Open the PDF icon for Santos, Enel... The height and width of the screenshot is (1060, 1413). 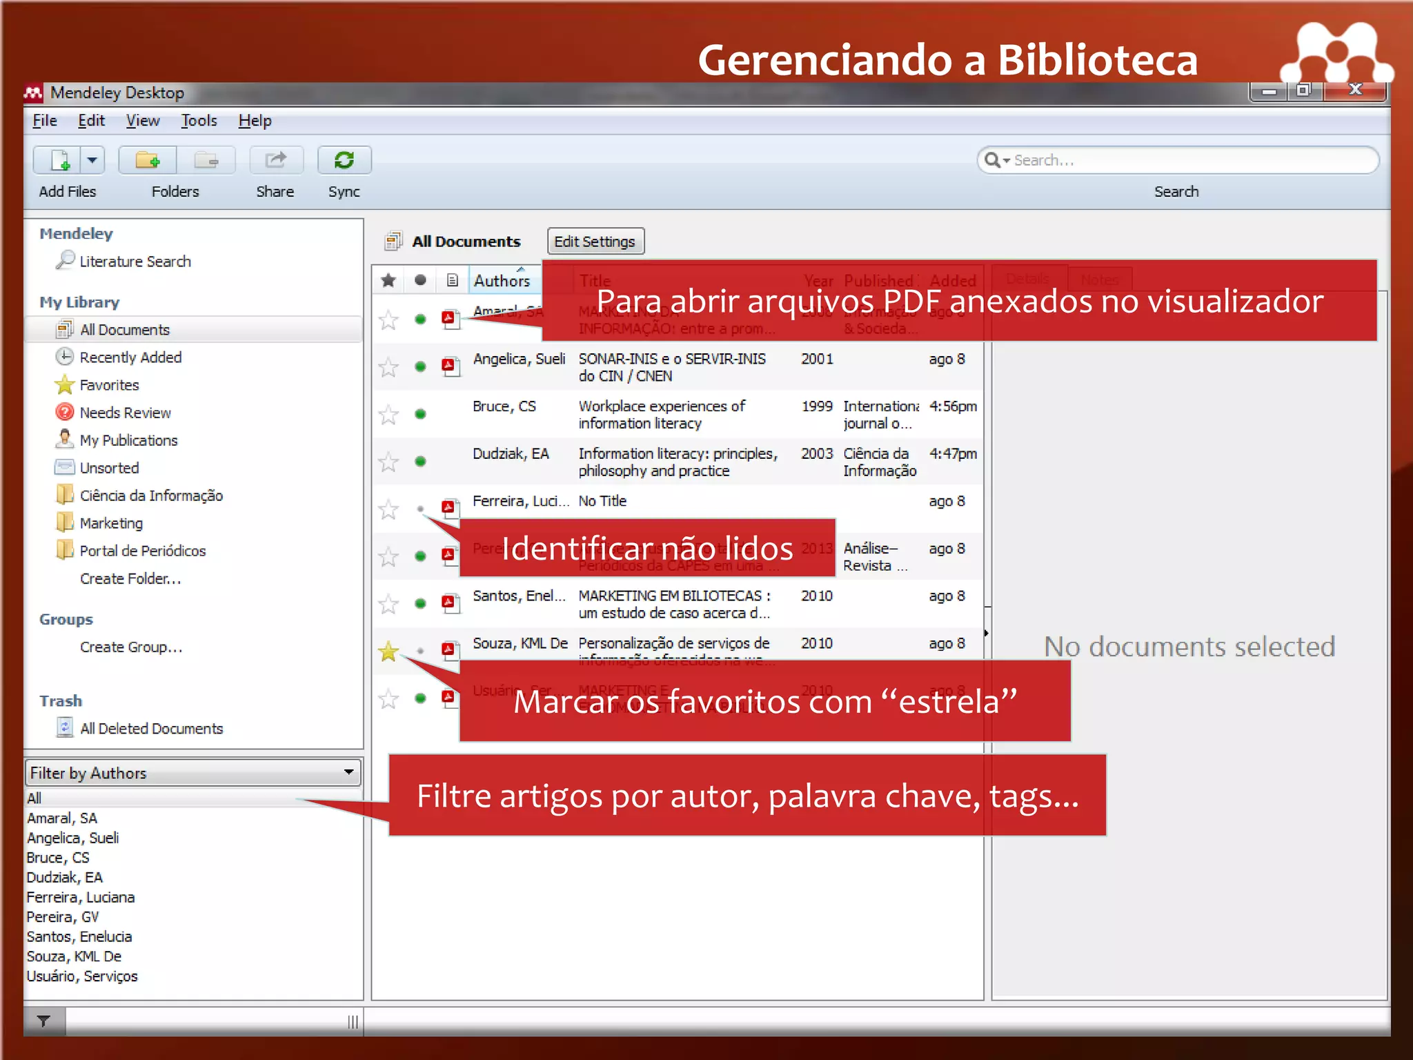tap(451, 603)
